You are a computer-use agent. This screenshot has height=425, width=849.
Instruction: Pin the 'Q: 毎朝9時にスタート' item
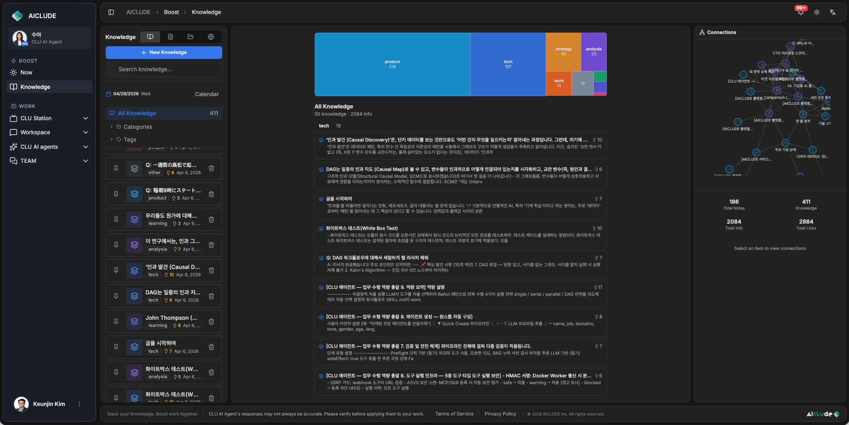[x=116, y=194]
